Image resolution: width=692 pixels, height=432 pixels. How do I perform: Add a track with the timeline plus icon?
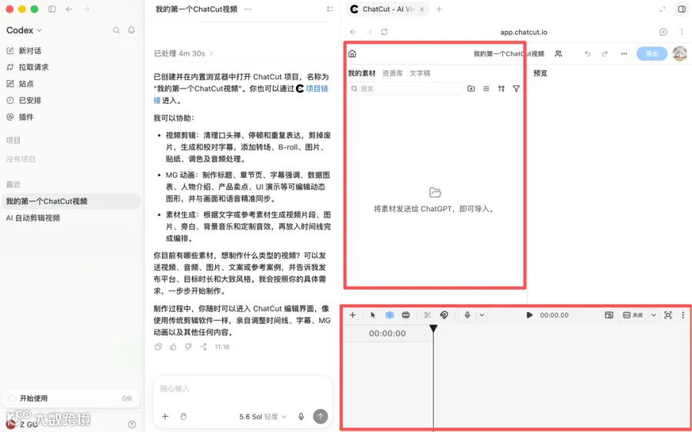[x=353, y=315]
